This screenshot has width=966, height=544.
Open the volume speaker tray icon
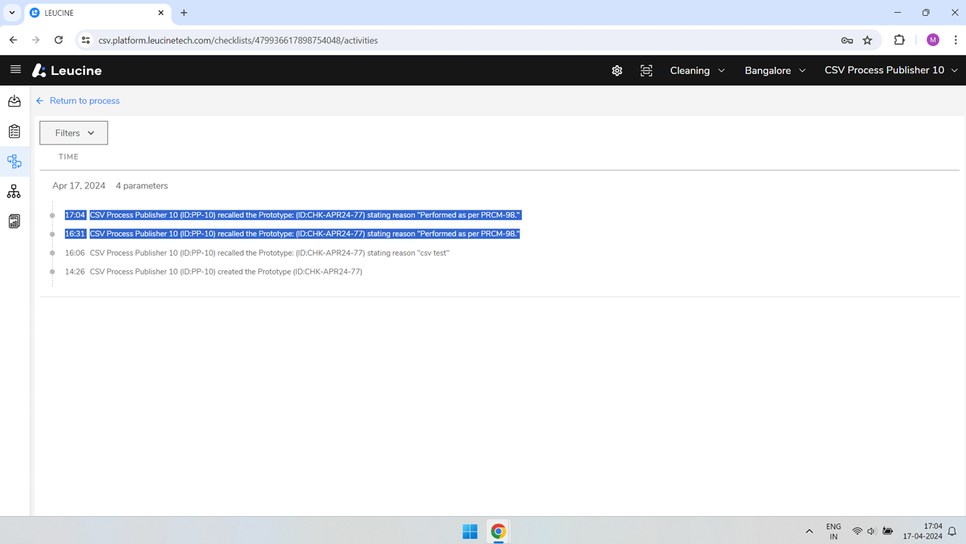coord(872,531)
